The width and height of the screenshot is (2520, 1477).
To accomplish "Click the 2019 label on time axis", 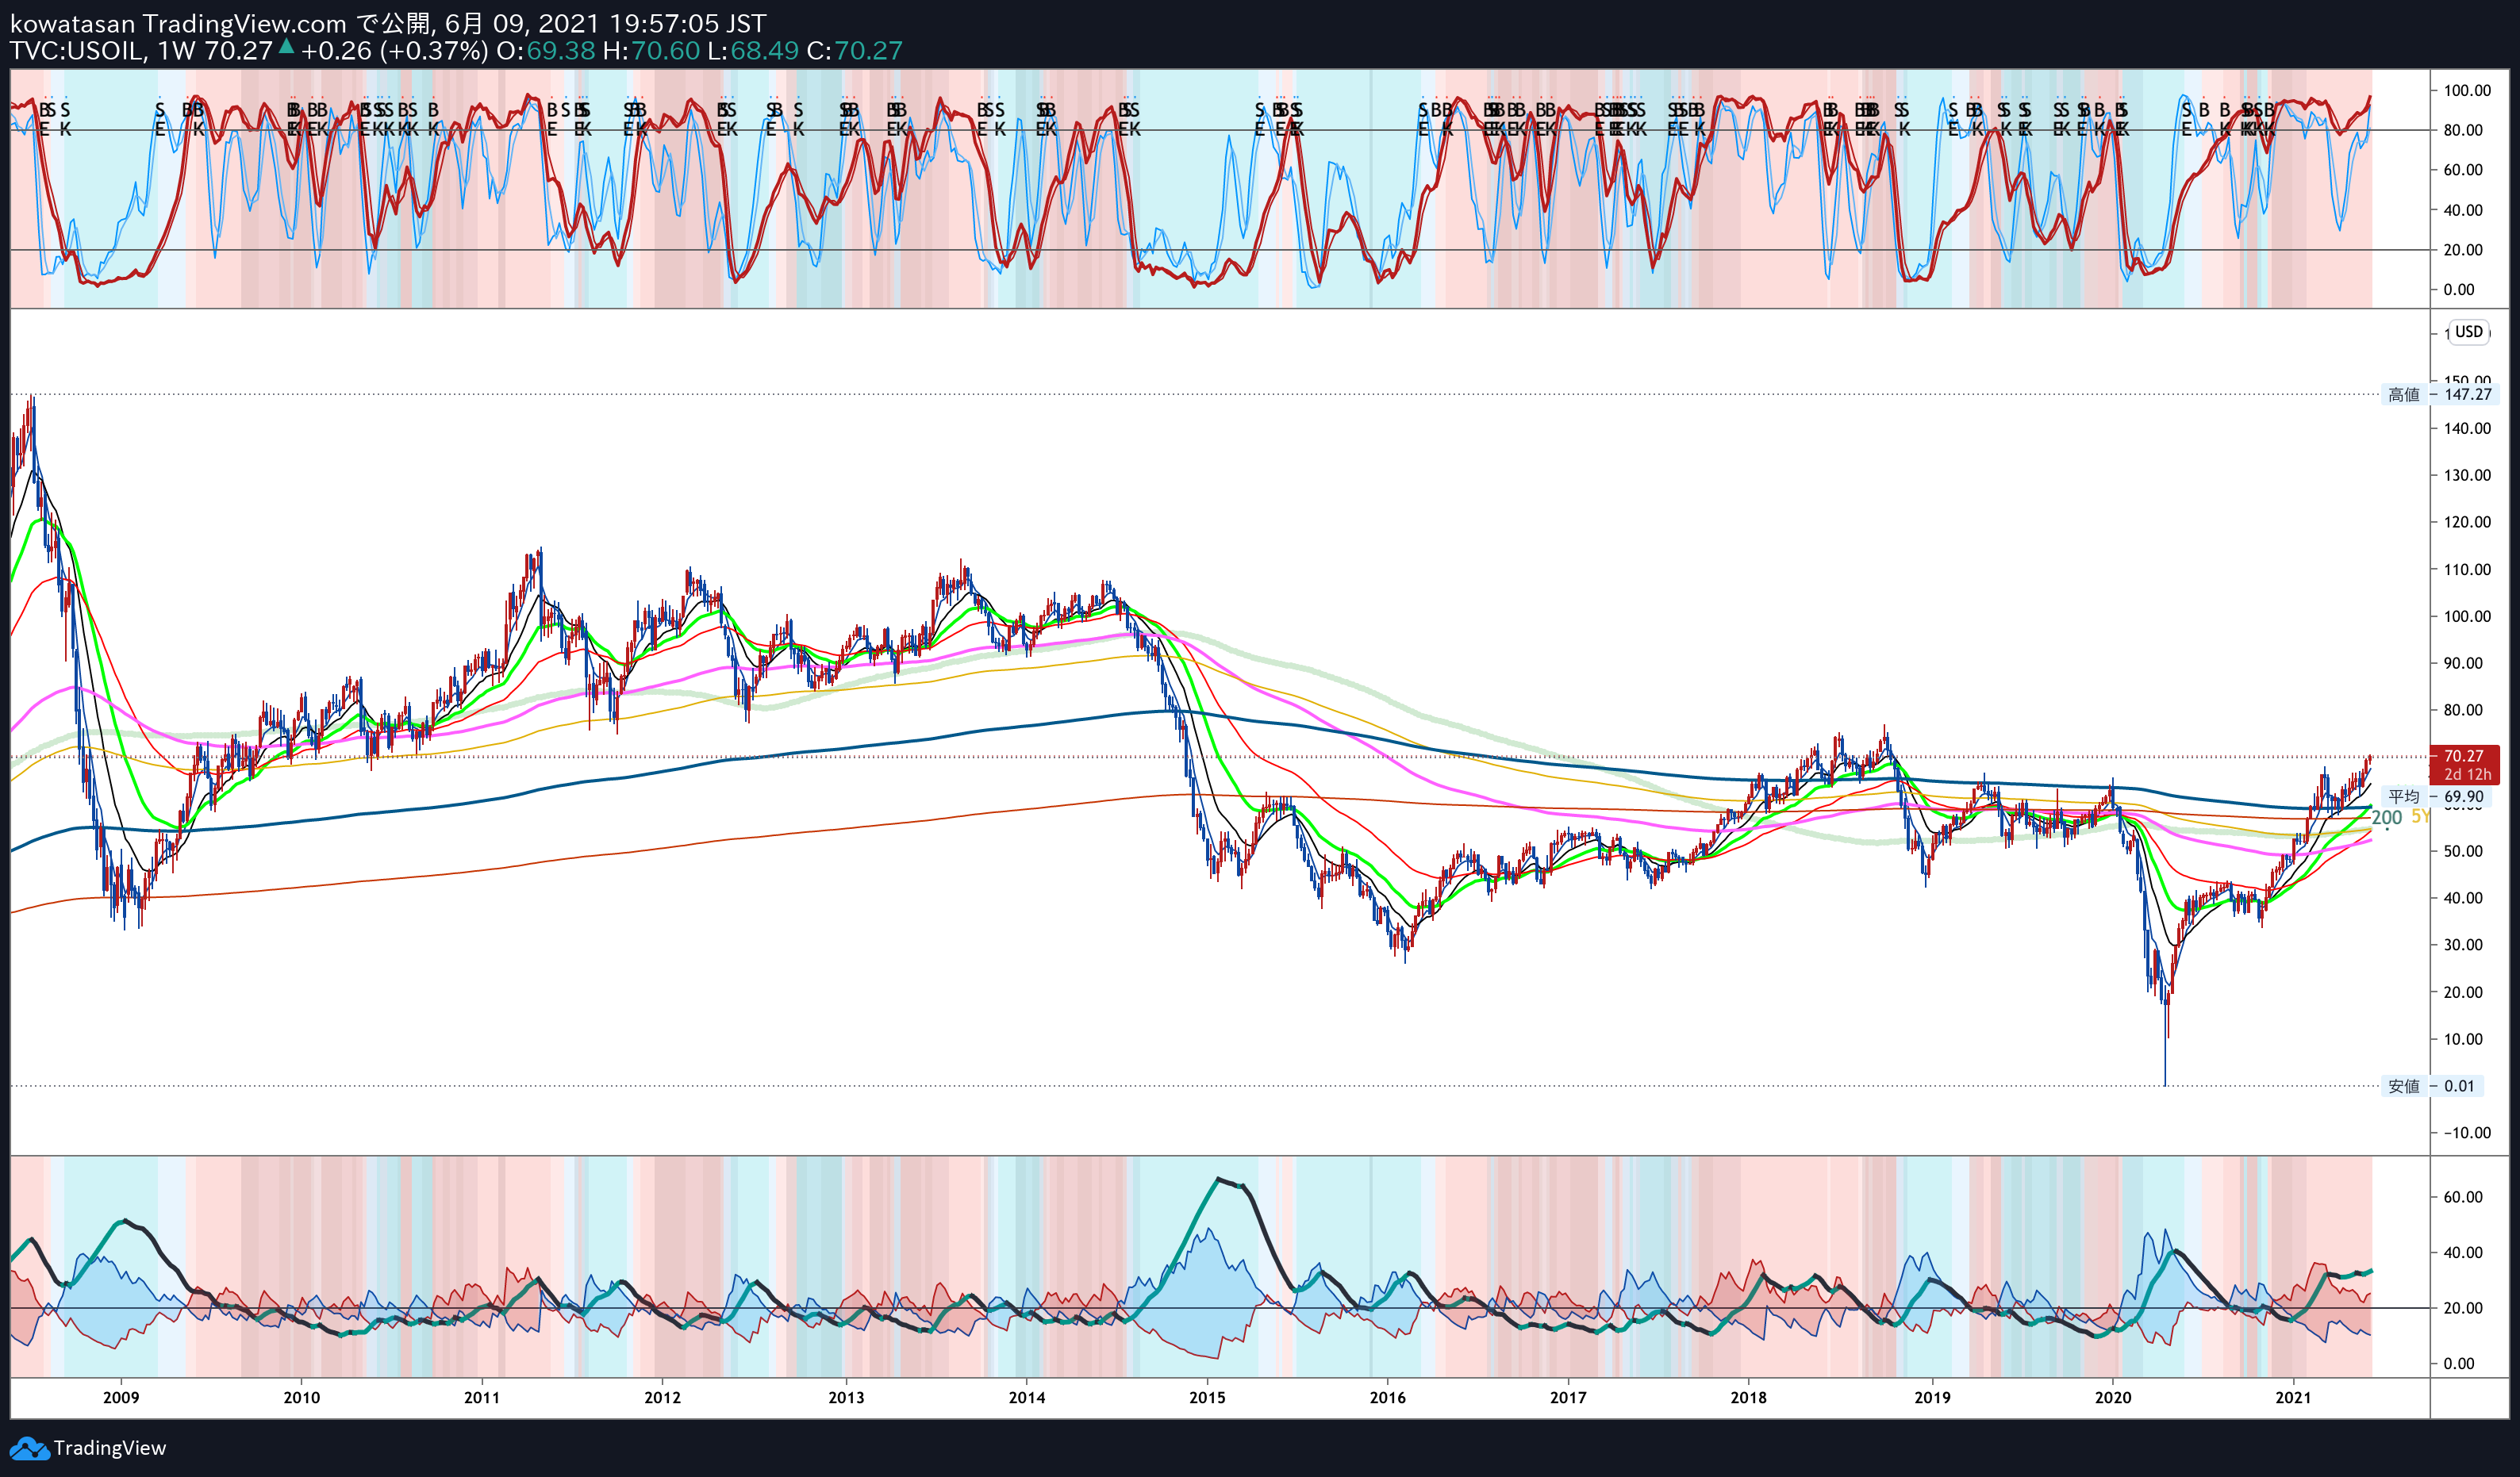I will [x=1933, y=1398].
